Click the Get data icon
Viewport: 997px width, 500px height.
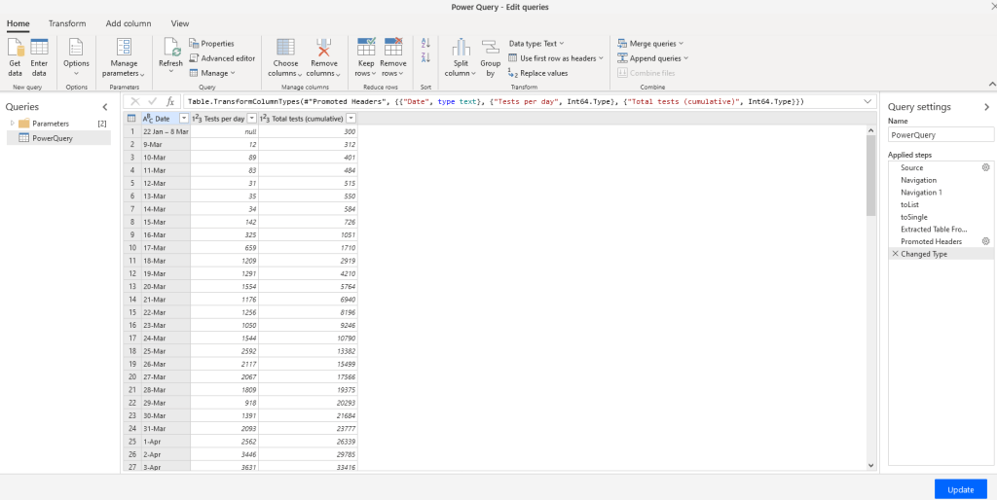click(x=15, y=49)
